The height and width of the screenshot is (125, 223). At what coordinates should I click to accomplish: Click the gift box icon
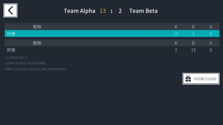(188, 79)
